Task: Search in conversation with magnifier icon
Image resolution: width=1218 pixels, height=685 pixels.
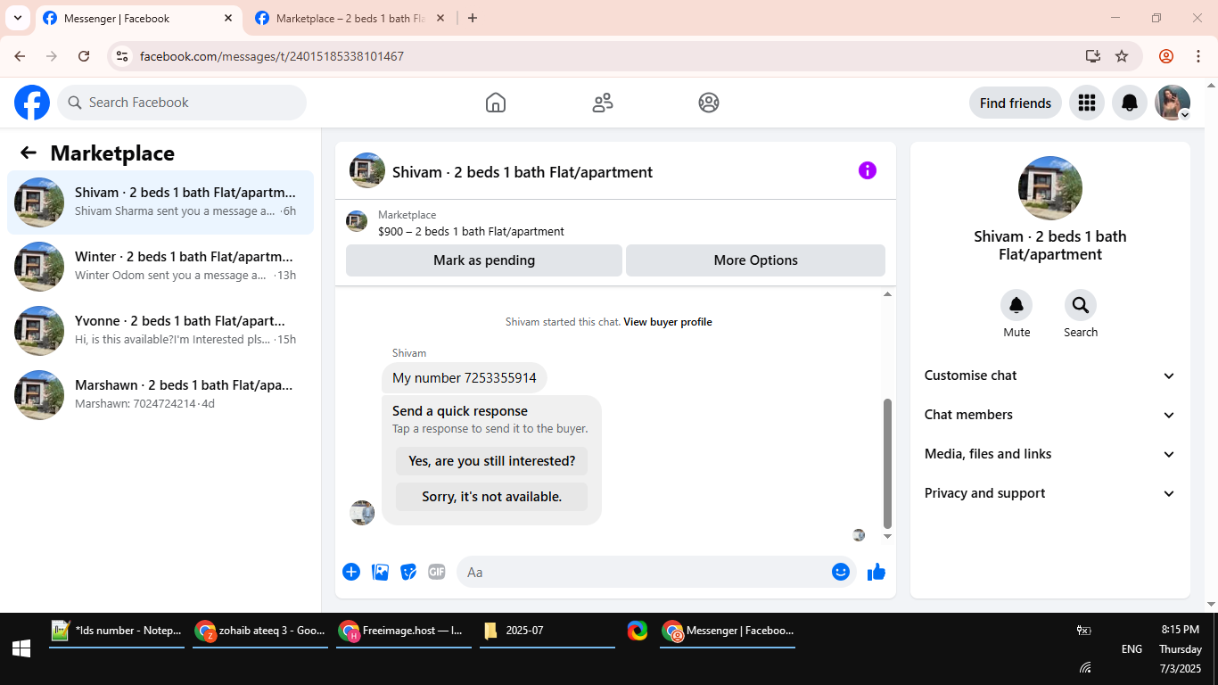Action: 1081,306
